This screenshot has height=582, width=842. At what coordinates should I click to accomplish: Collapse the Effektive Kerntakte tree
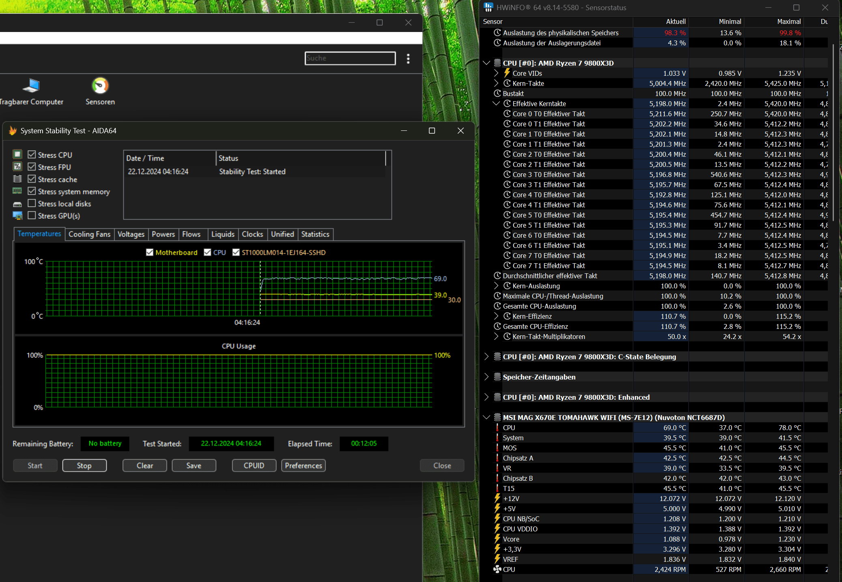[x=496, y=104]
